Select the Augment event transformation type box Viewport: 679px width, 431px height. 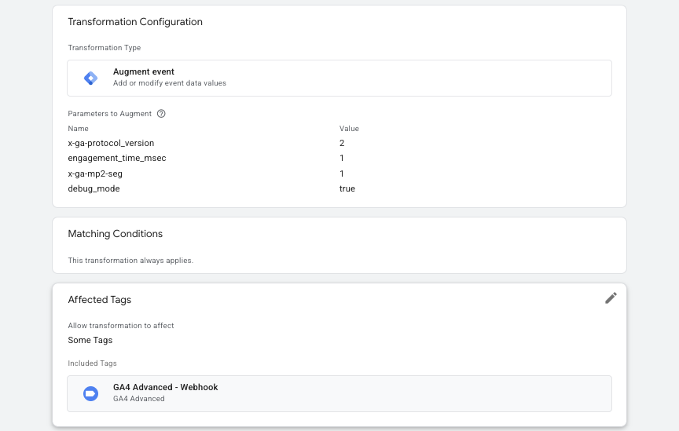click(339, 79)
